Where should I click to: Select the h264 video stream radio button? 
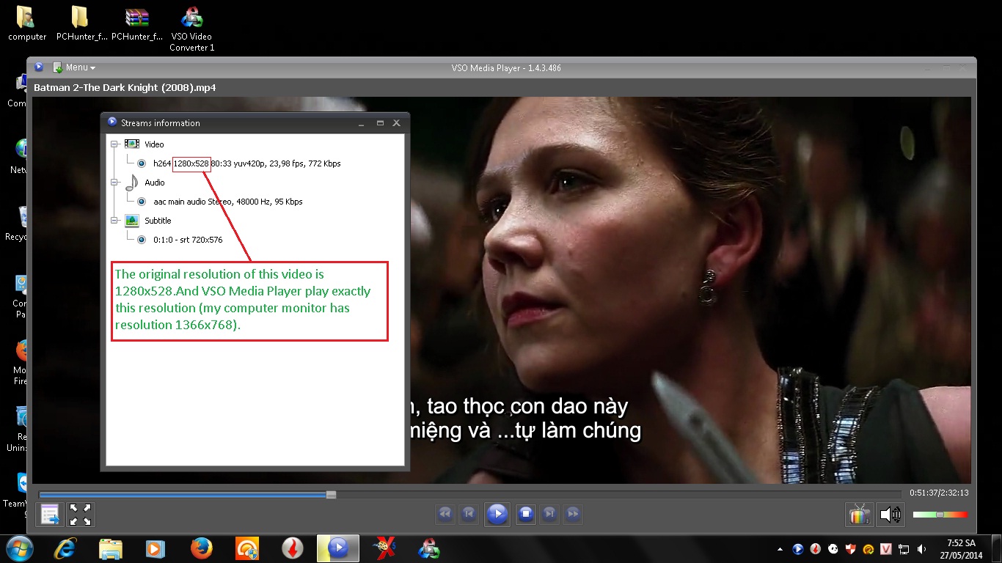142,163
